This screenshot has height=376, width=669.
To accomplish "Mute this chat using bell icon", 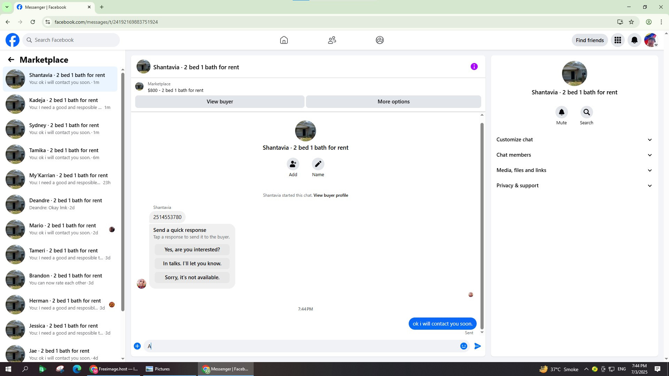I will click(x=561, y=112).
